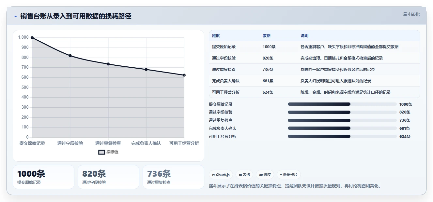This screenshot has height=202, width=433.
Task: Click the chart point above 可用于经营分析
Action: coord(184,75)
